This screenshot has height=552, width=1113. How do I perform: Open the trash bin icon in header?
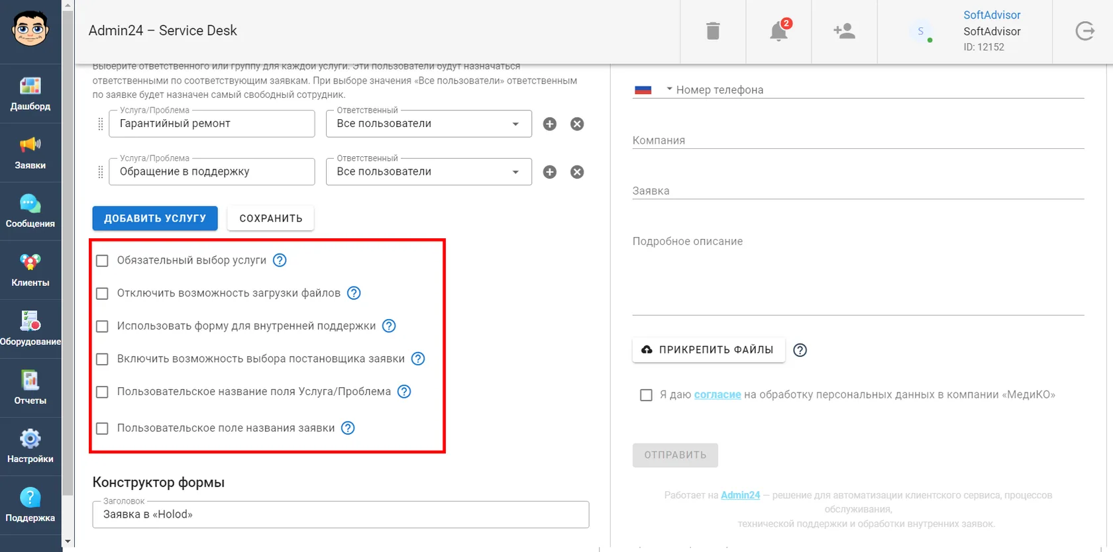(x=713, y=31)
